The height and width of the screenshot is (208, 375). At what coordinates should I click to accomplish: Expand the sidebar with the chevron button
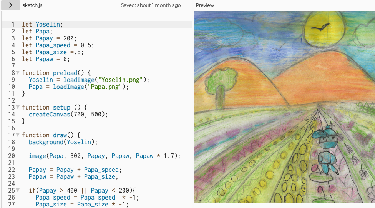10,5
